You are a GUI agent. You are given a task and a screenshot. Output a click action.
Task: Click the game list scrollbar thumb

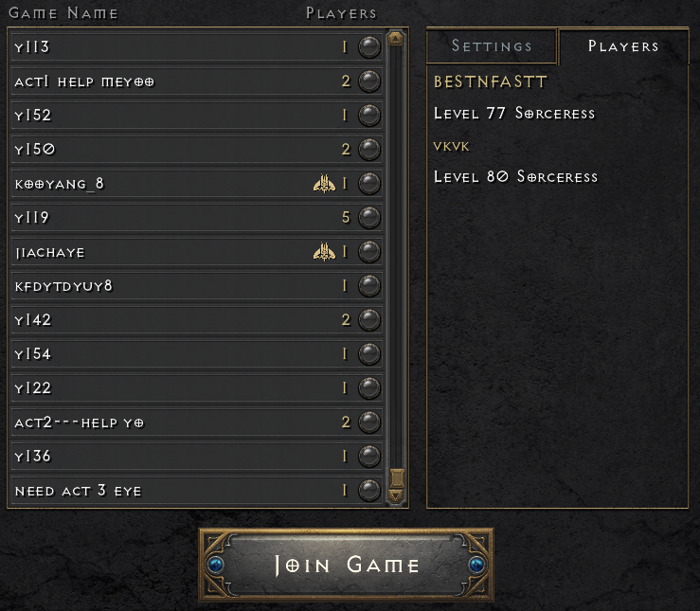397,478
